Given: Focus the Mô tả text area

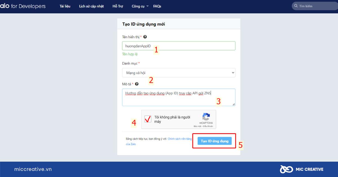Looking at the screenshot, I should pyautogui.click(x=179, y=97).
